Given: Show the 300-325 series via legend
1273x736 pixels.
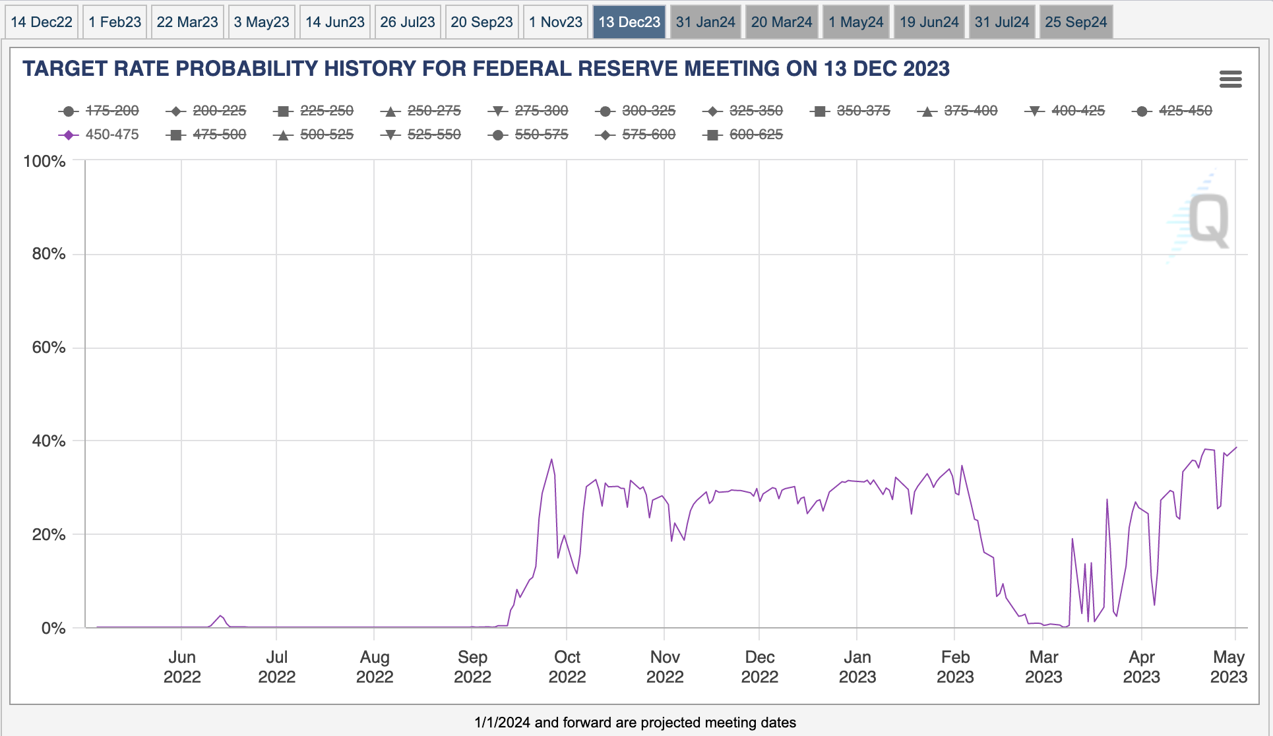Looking at the screenshot, I should [648, 111].
